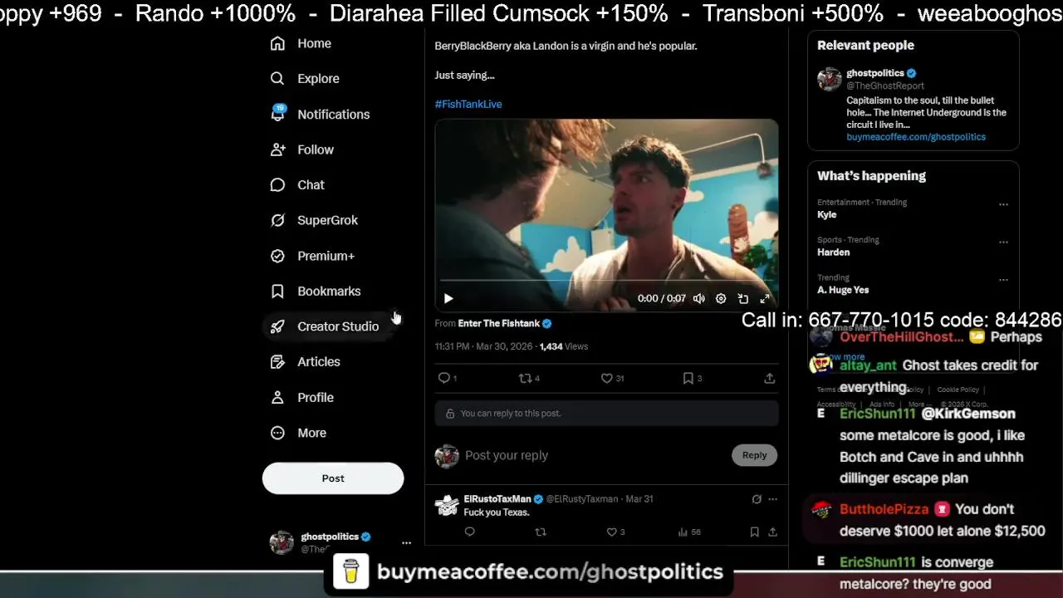Open the Kyle trending topic
Viewport: 1063px width, 598px height.
[827, 214]
